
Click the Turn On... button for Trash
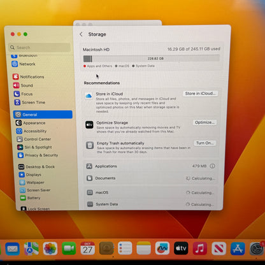(x=204, y=143)
